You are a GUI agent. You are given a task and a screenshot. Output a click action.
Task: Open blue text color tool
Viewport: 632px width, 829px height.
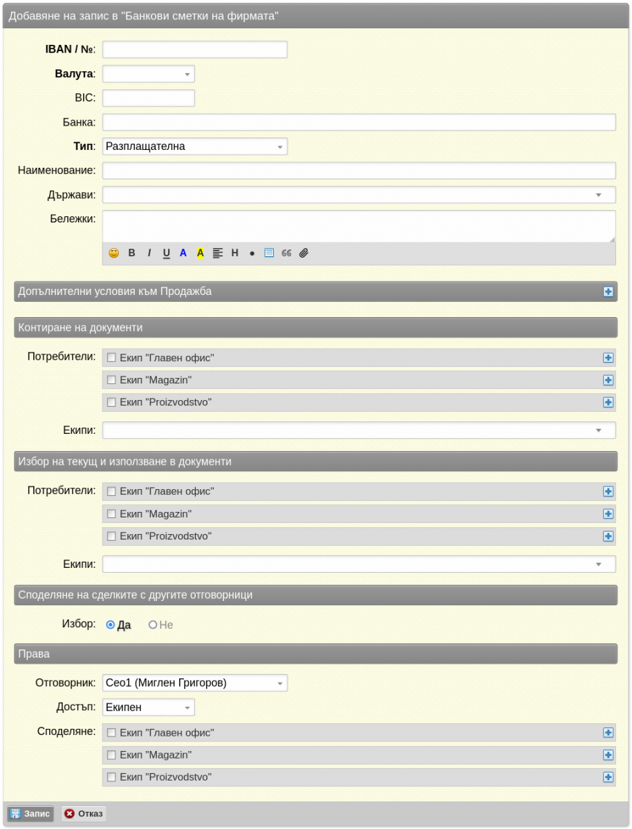pos(183,253)
